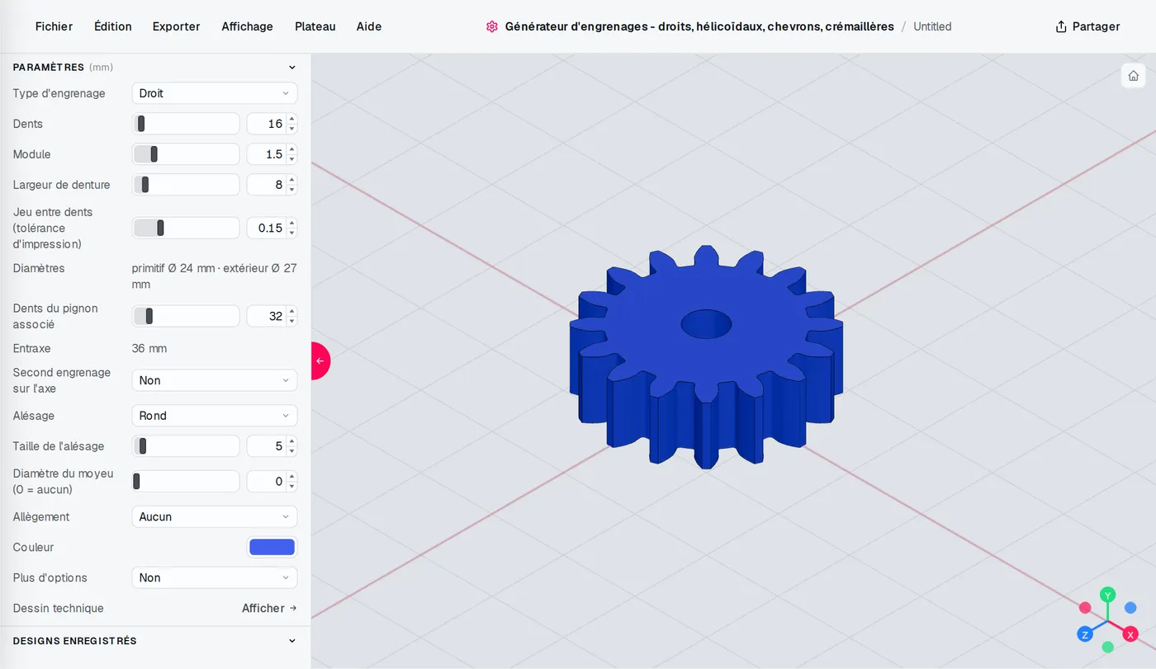1156x669 pixels.
Task: Click the Module slider
Action: click(x=186, y=154)
